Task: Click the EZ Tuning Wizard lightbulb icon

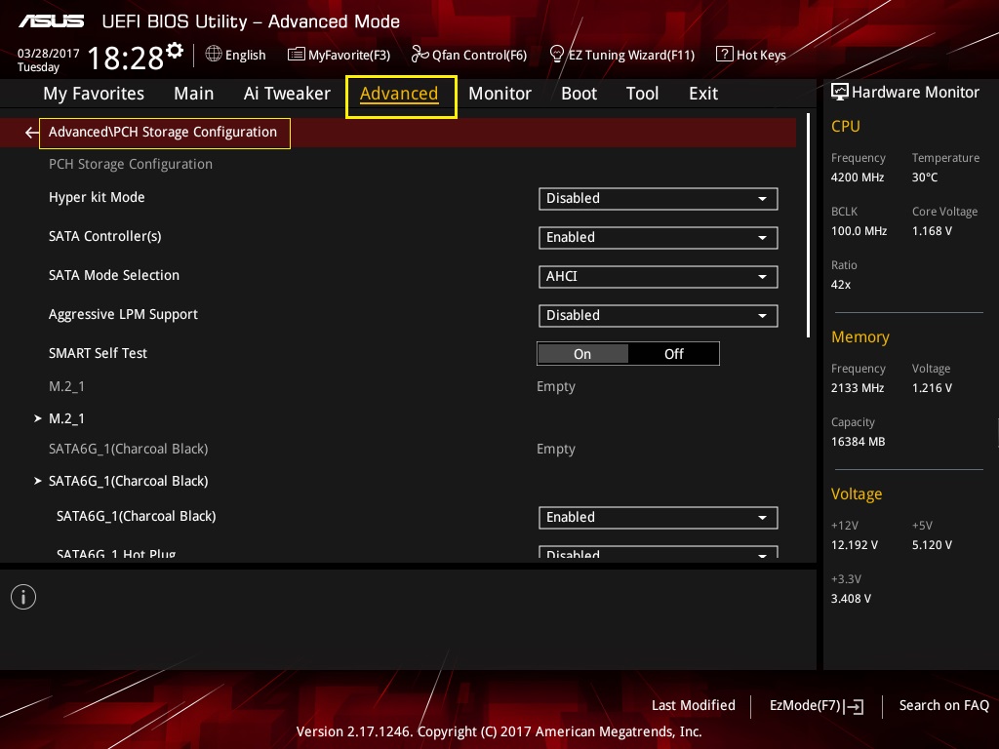Action: pyautogui.click(x=557, y=55)
